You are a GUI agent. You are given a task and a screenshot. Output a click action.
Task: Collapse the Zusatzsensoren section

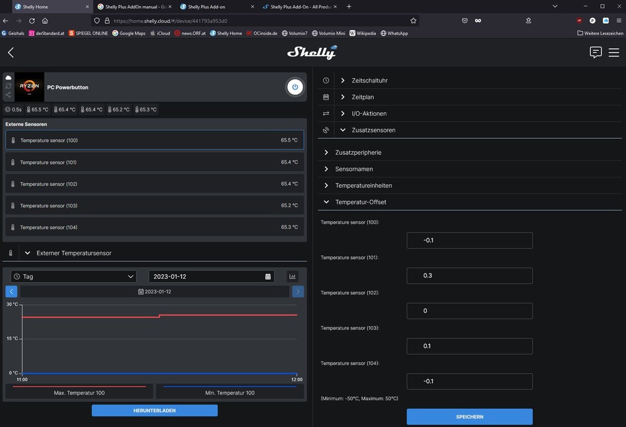coord(343,130)
